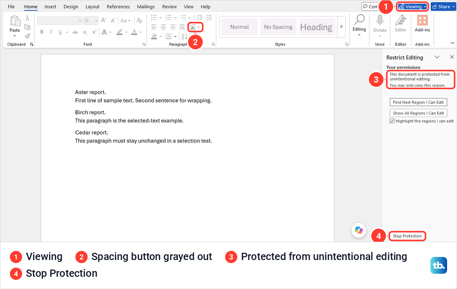457x289 pixels.
Task: Open the Editor pane icon
Action: [x=401, y=20]
